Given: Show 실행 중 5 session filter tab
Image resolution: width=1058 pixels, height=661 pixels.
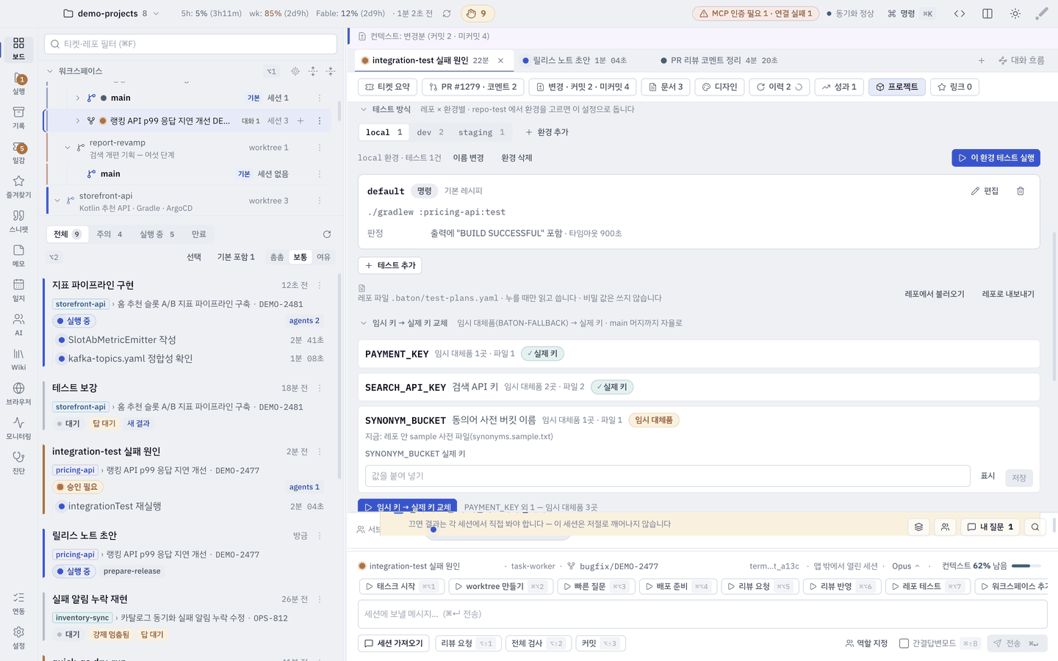Looking at the screenshot, I should point(157,234).
